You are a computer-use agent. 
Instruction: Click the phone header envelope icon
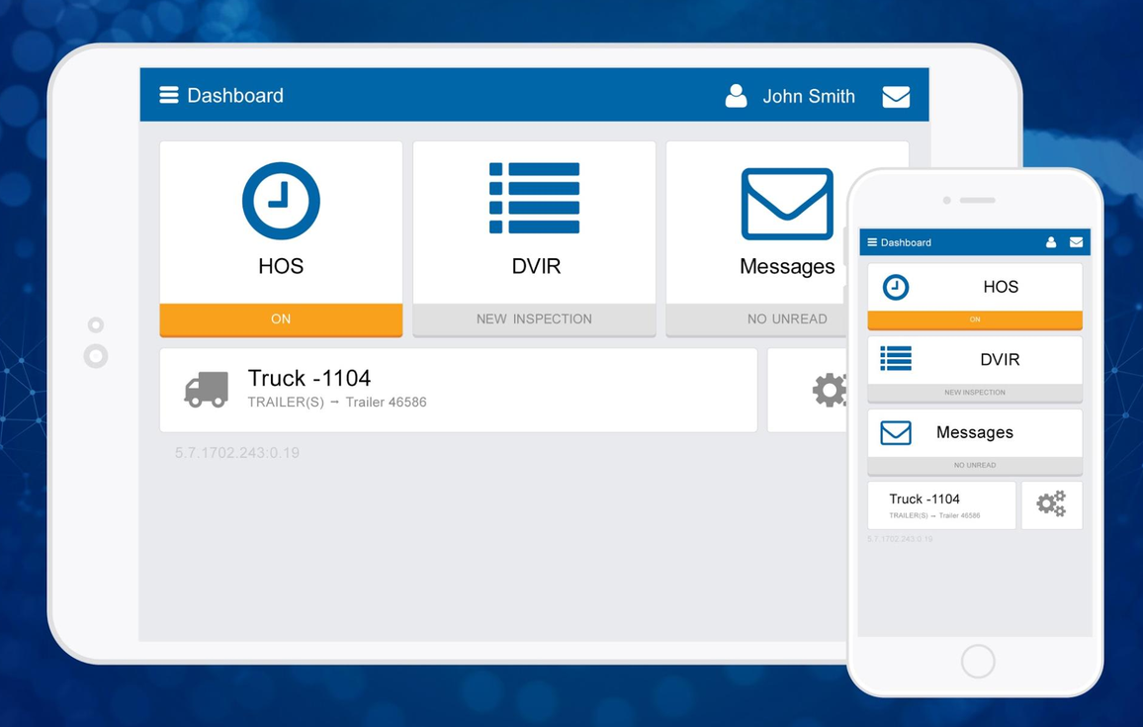click(1076, 242)
